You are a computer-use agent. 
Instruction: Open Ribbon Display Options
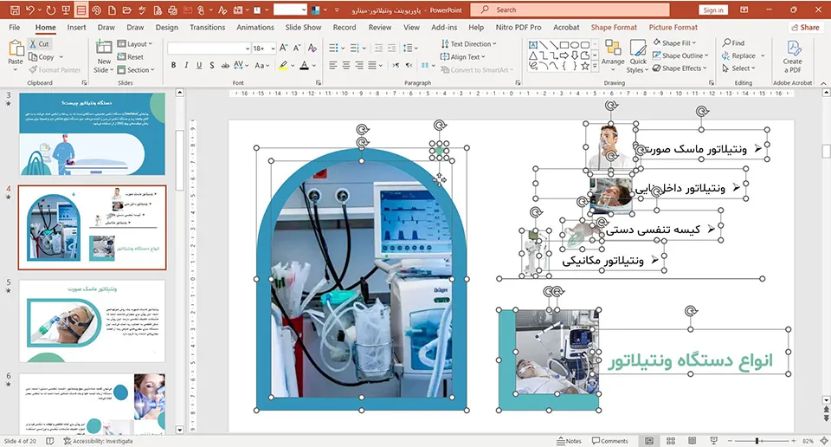[x=744, y=10]
